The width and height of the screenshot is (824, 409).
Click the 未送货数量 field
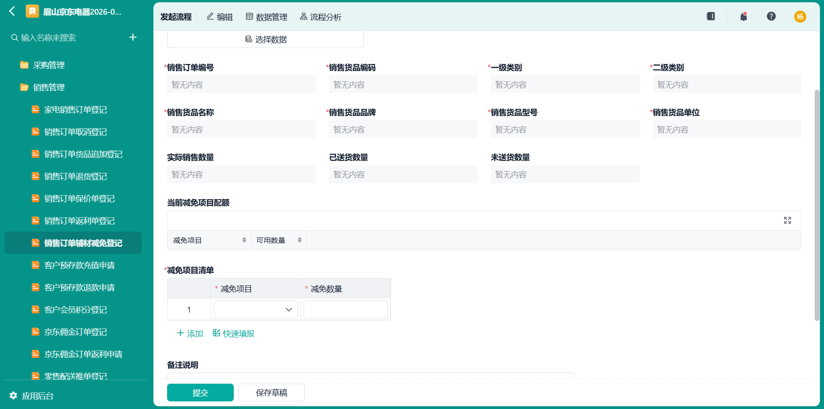click(x=565, y=174)
